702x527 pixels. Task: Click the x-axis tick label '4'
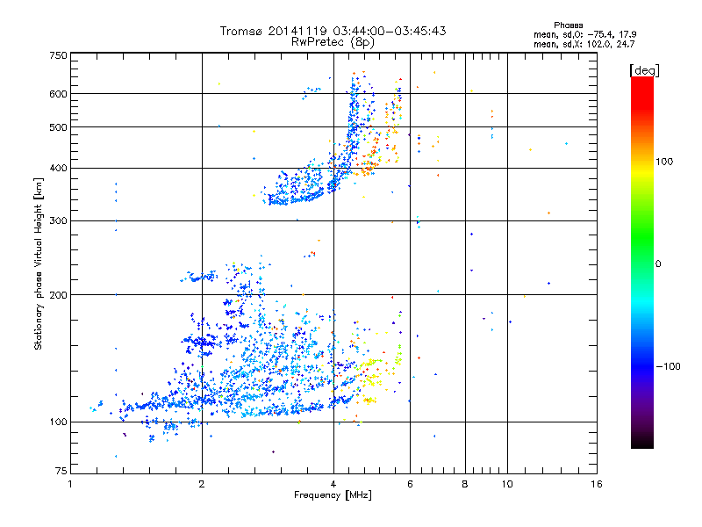[333, 484]
